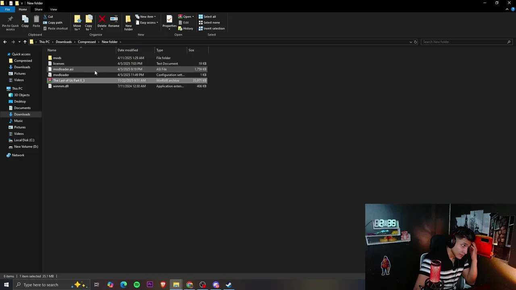Open the File menu
The image size is (516, 290).
7,9
